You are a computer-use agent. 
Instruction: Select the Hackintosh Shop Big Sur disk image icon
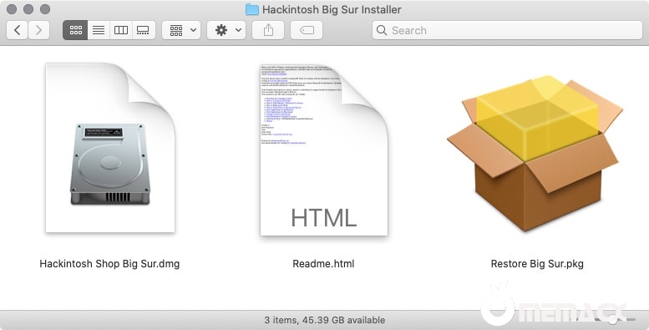coord(110,148)
